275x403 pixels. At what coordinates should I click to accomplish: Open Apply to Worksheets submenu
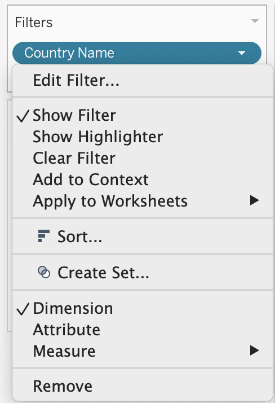click(x=143, y=201)
